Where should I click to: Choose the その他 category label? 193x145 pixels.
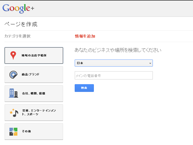[x=26, y=131]
